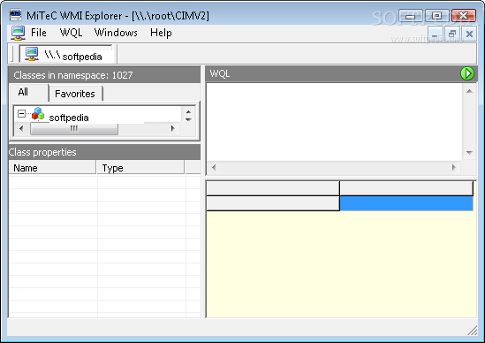Click the 'WQL' panel header label
Image resolution: width=485 pixels, height=343 pixels.
220,73
